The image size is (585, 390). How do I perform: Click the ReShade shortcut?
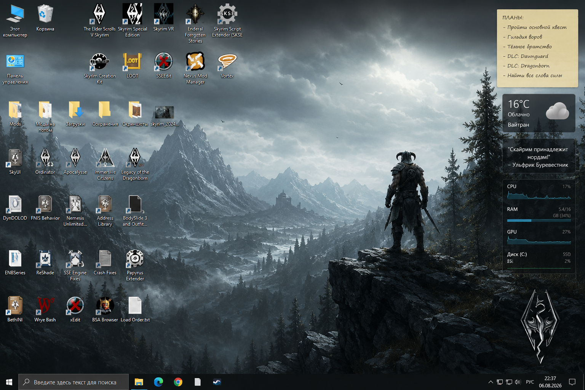pos(45,262)
